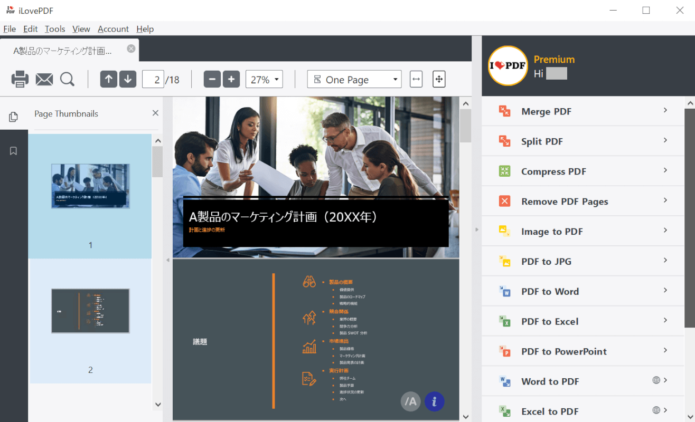The width and height of the screenshot is (695, 422).
Task: Open the One Page view mode dropdown
Action: (354, 79)
